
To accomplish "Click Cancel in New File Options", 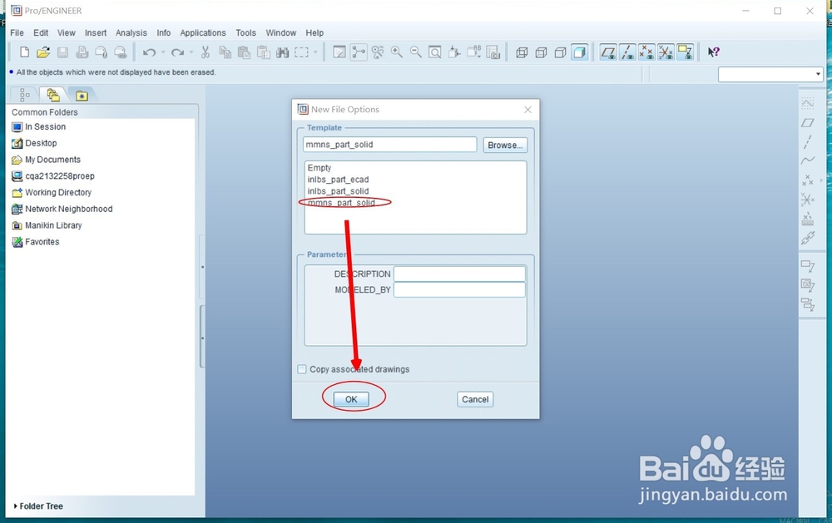I will (475, 399).
